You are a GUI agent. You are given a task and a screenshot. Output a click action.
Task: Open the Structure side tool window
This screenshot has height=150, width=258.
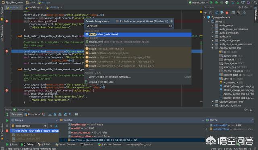click(2, 33)
